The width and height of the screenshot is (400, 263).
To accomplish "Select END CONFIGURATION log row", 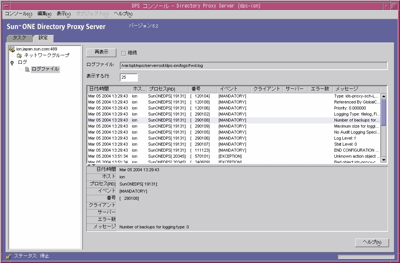I will (x=234, y=151).
